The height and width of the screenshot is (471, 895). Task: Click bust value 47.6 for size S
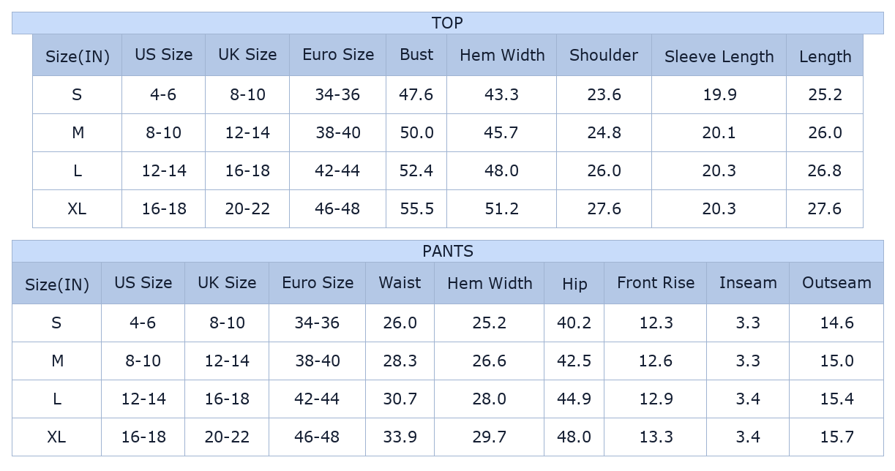pyautogui.click(x=416, y=94)
